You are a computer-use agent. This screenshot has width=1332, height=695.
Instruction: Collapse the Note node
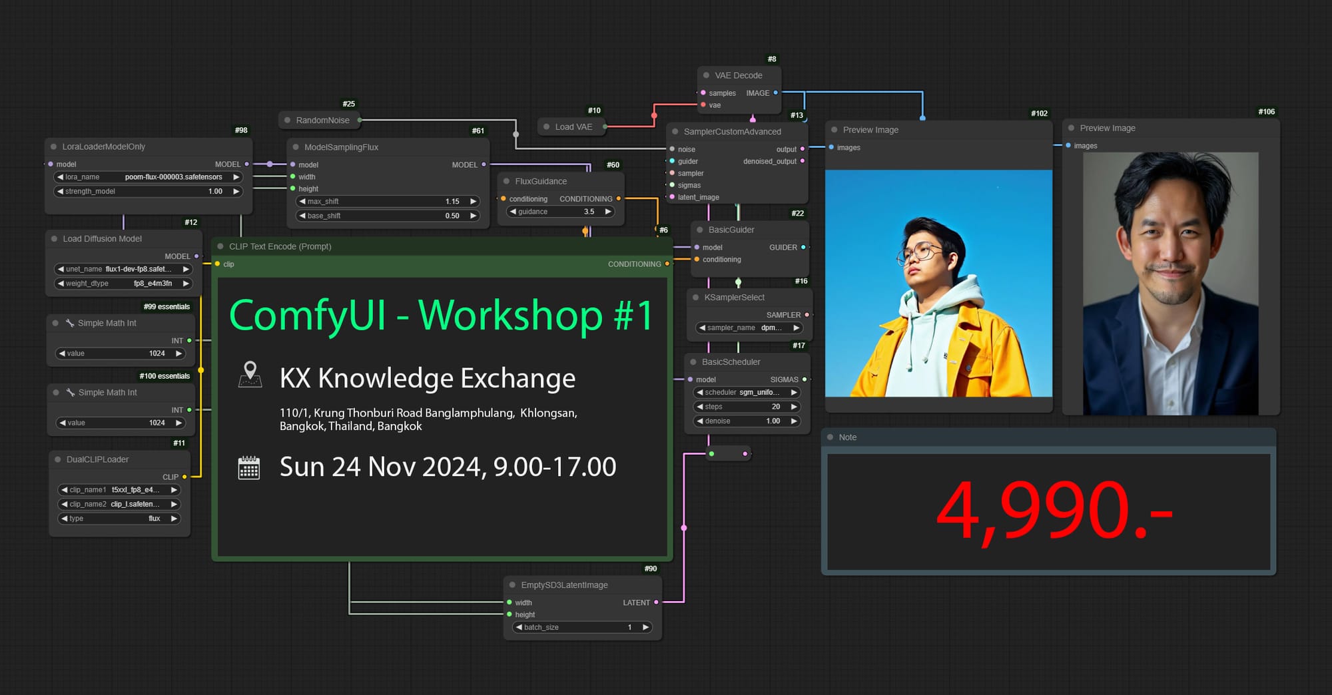(x=831, y=437)
